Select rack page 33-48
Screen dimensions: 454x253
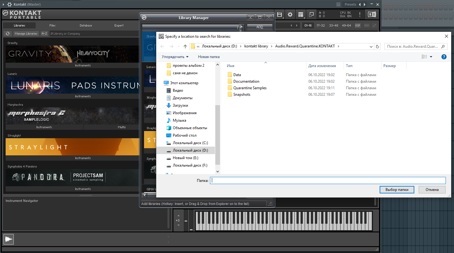333,25
